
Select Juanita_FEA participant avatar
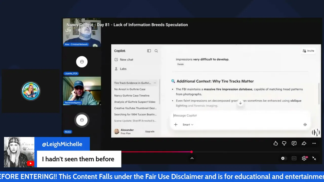[82, 62]
